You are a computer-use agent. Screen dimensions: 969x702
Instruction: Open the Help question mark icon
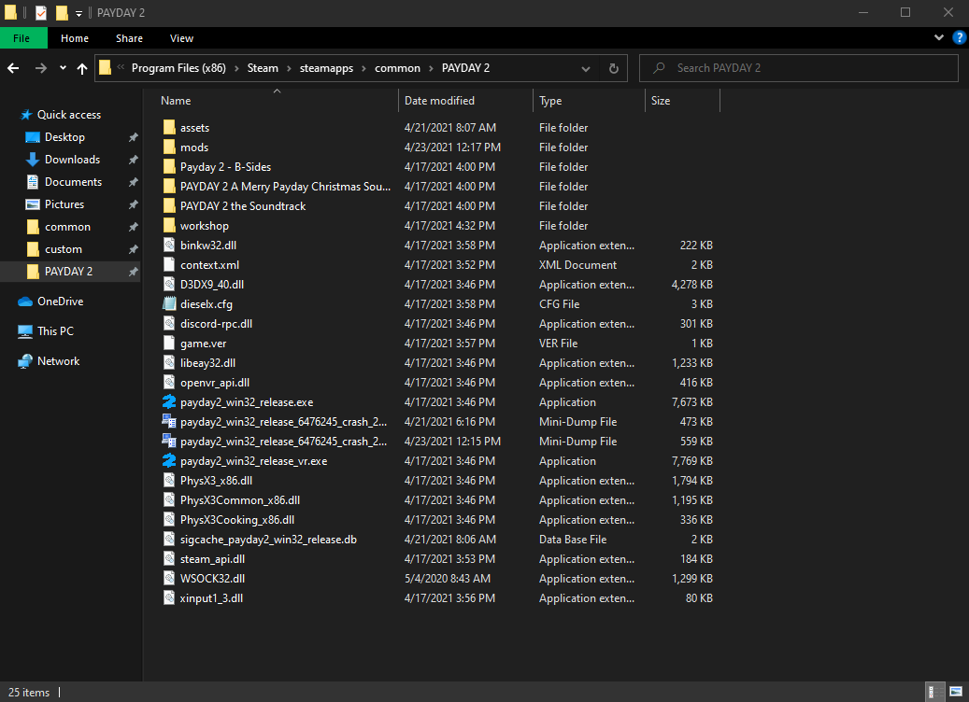959,37
